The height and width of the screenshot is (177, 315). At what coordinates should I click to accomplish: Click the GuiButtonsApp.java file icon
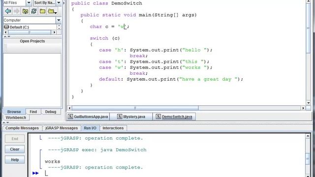pyautogui.click(x=70, y=117)
